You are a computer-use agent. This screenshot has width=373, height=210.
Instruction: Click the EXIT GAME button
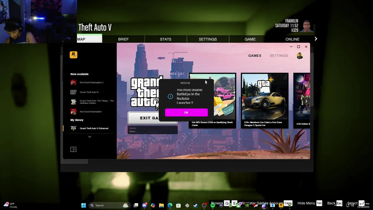tap(152, 118)
